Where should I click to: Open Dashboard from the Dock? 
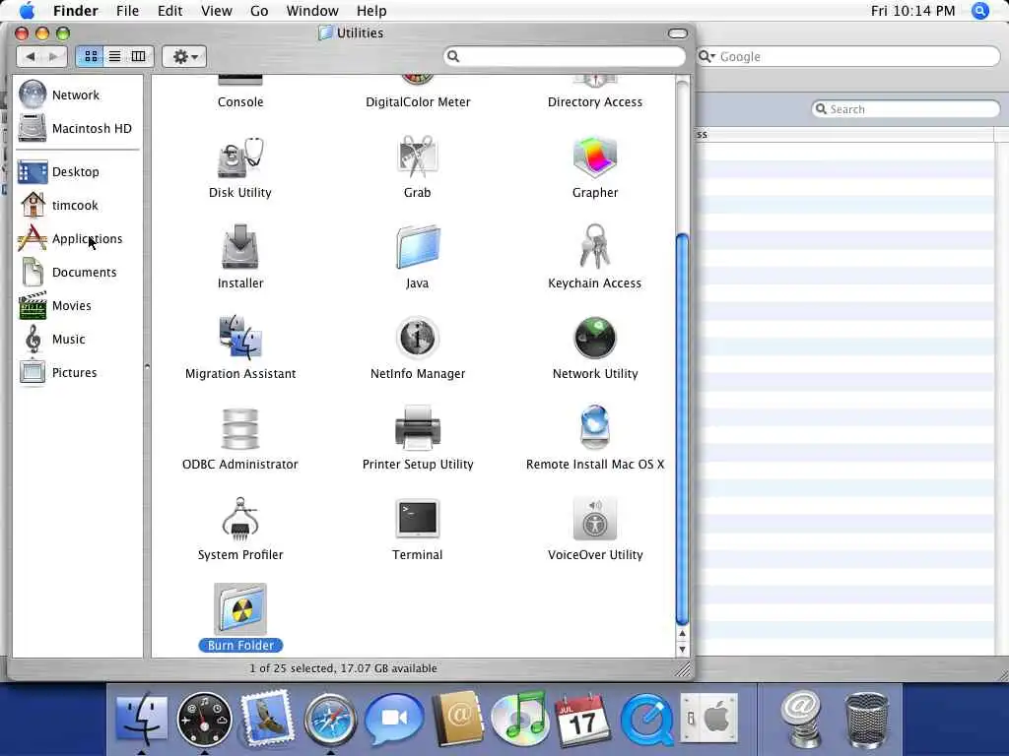[205, 720]
